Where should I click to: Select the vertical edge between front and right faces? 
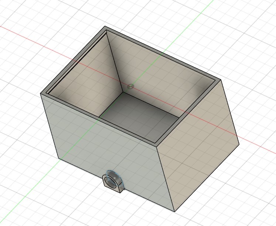pos(165,178)
